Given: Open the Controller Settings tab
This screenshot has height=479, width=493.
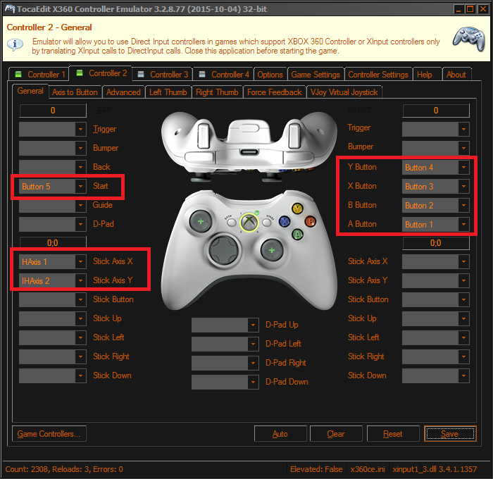Looking at the screenshot, I should (378, 75).
